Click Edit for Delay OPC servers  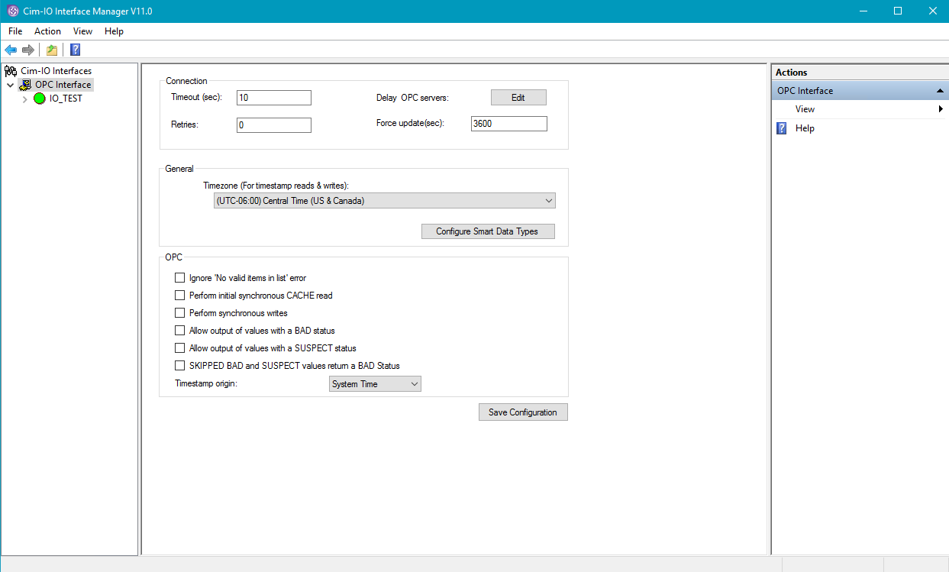[x=518, y=98]
